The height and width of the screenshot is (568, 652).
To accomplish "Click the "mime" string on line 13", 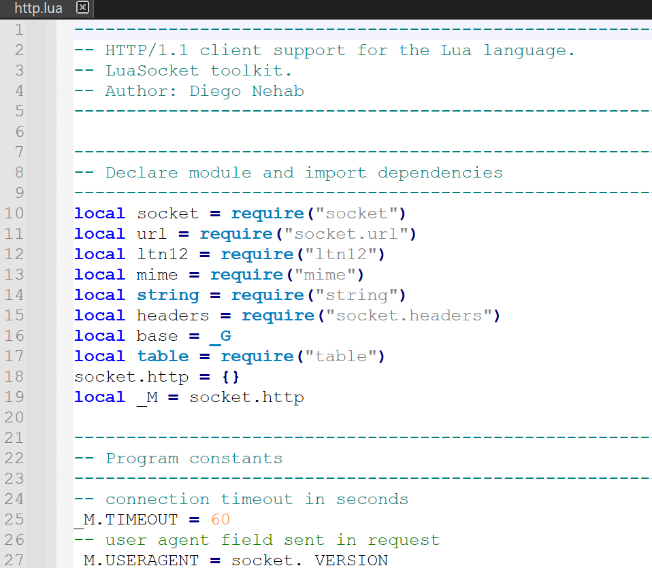I will pos(325,274).
